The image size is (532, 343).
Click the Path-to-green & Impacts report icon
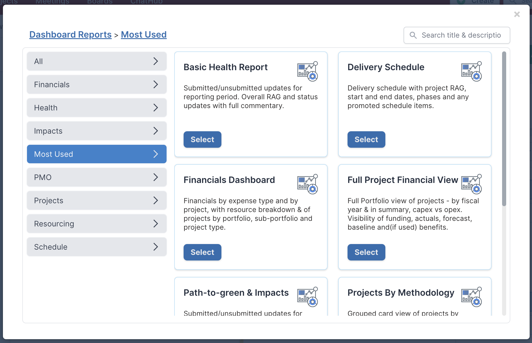click(308, 297)
